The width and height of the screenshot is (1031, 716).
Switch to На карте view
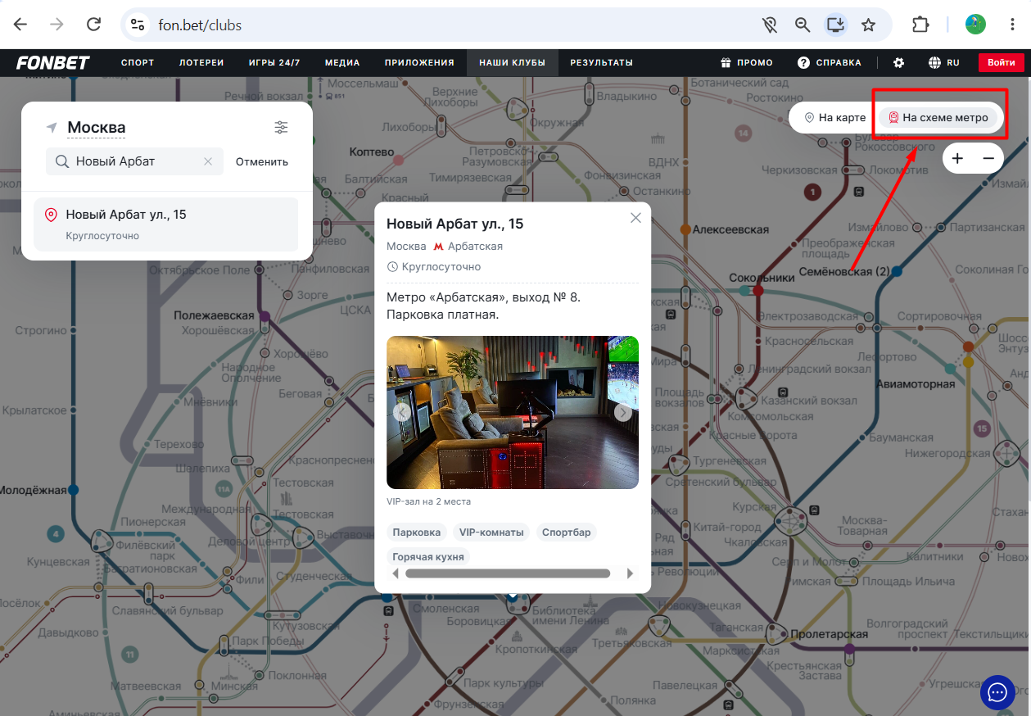(834, 118)
